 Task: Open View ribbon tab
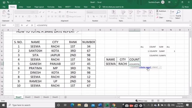click(x=85, y=7)
